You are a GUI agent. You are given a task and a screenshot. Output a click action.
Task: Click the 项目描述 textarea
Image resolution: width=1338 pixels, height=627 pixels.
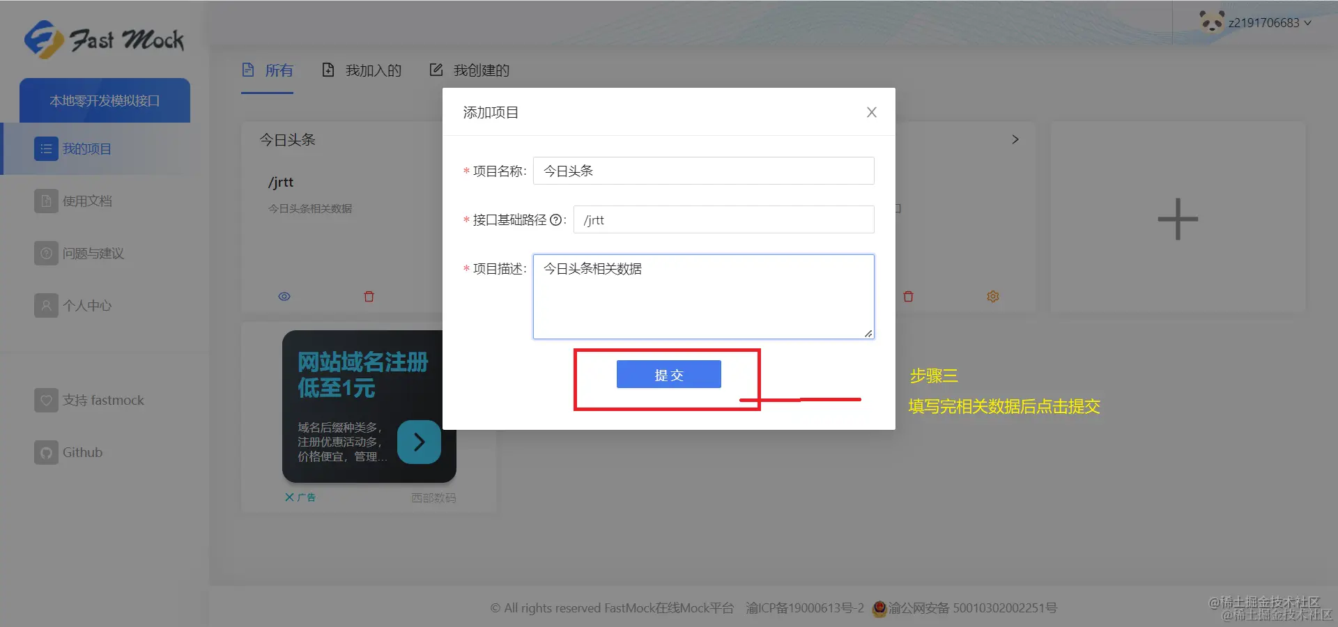click(x=703, y=297)
